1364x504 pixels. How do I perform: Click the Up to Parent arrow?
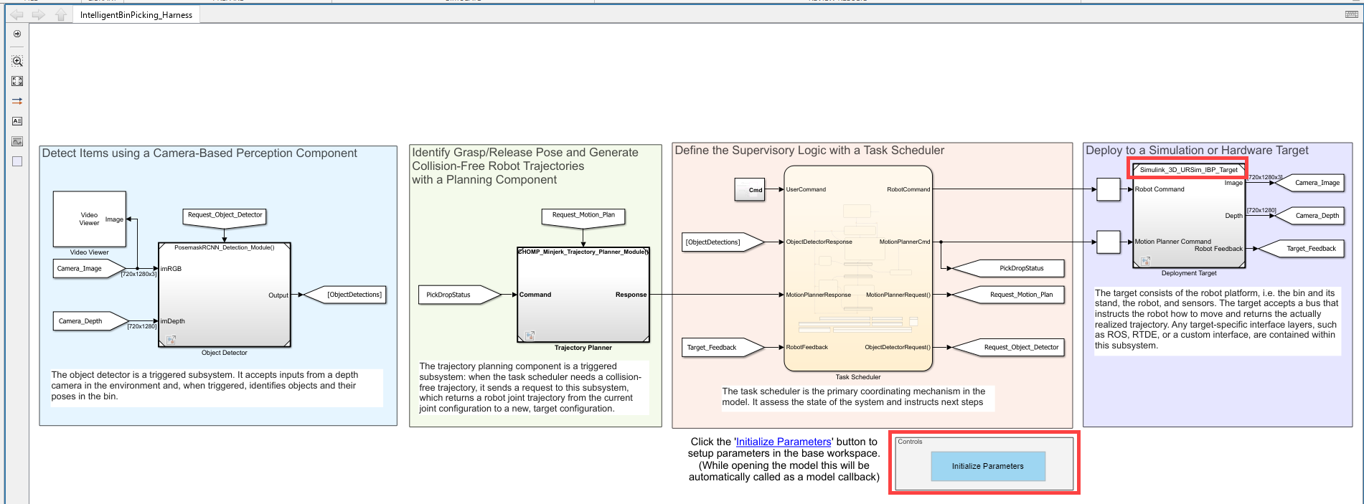coord(61,14)
